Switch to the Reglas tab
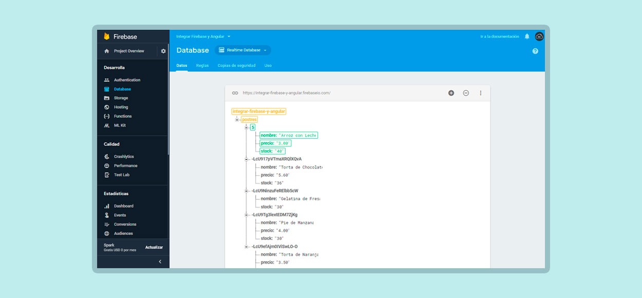This screenshot has height=298, width=642. (202, 66)
